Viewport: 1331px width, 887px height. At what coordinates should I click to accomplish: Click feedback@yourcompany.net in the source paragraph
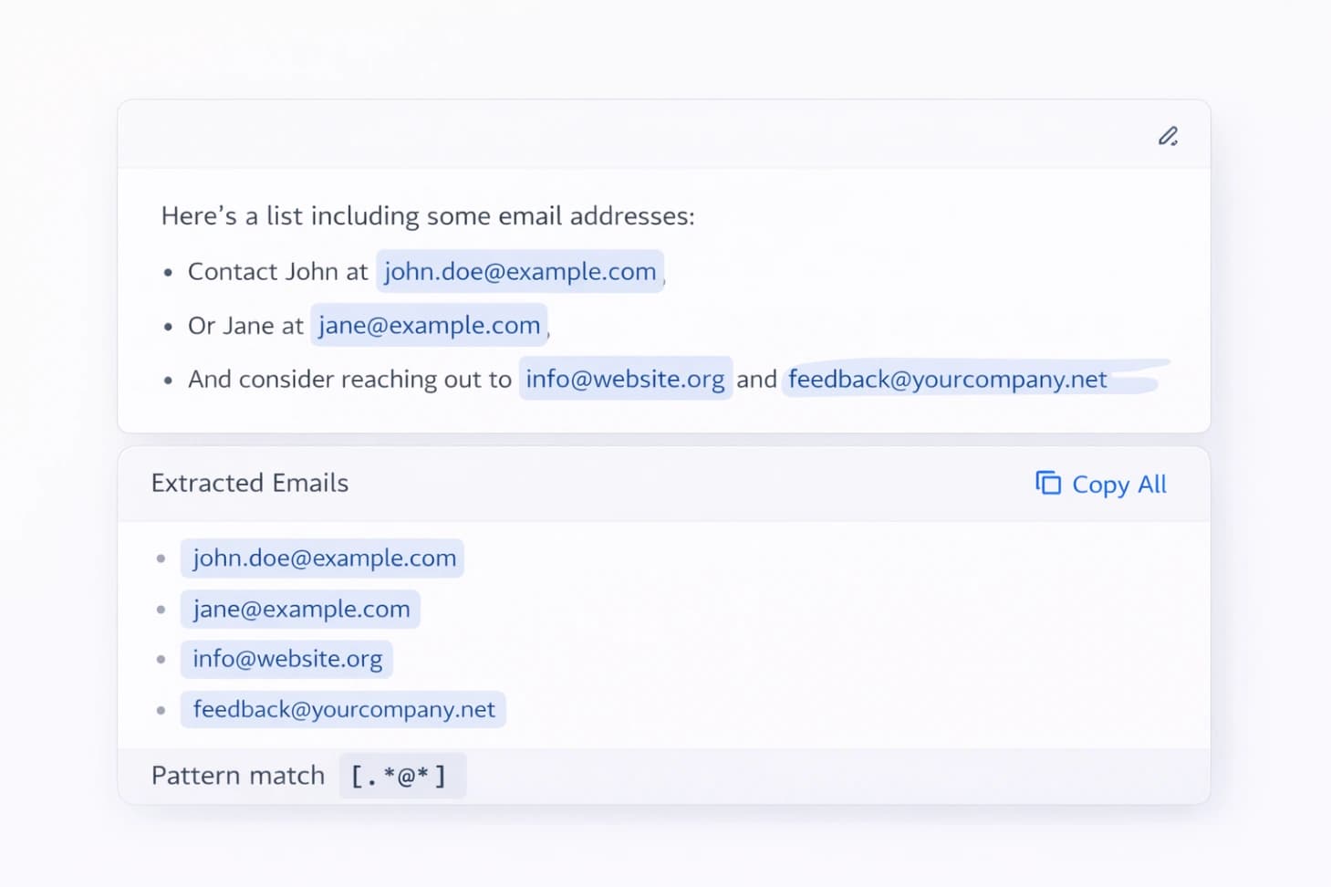tap(947, 379)
